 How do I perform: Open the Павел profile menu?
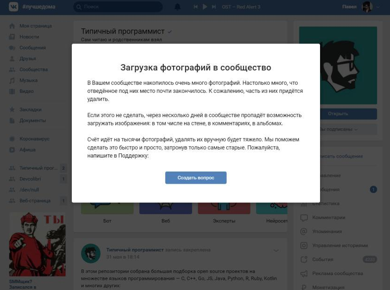[349, 7]
